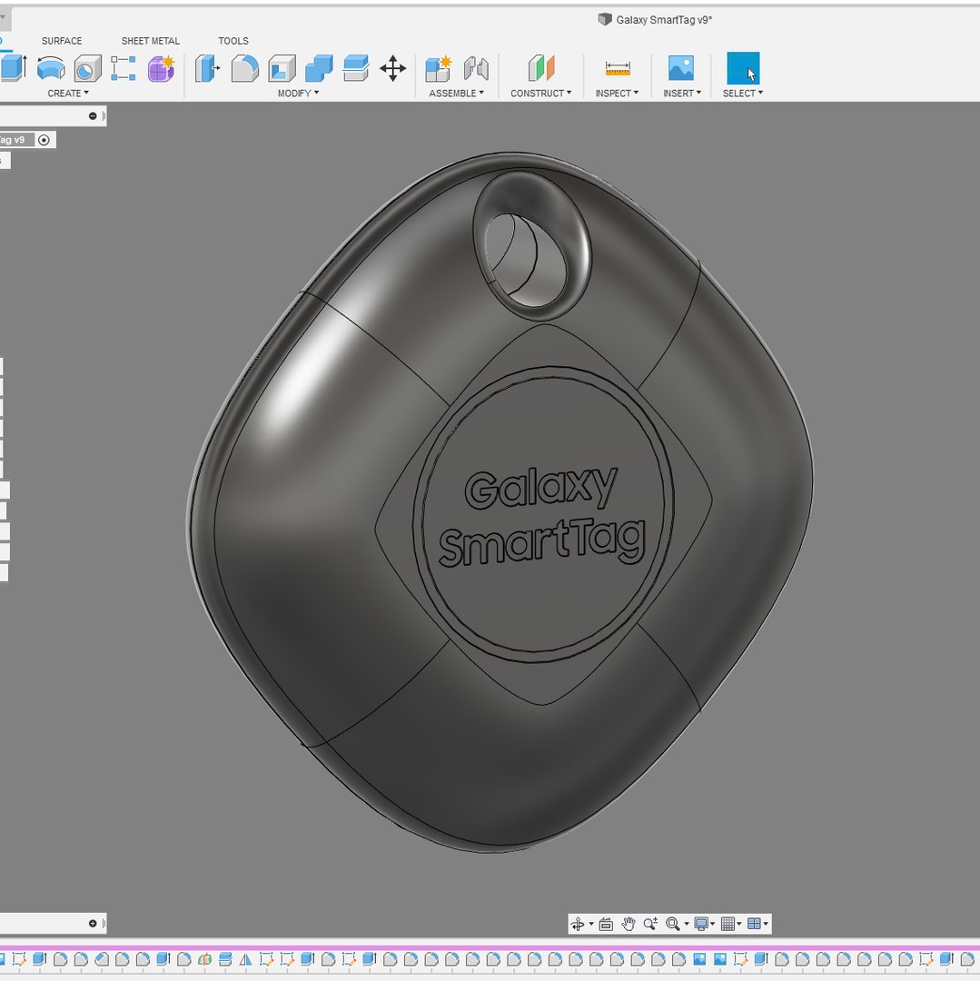Screen dimensions: 980x981
Task: Click the Viewports layout icon
Action: click(754, 924)
